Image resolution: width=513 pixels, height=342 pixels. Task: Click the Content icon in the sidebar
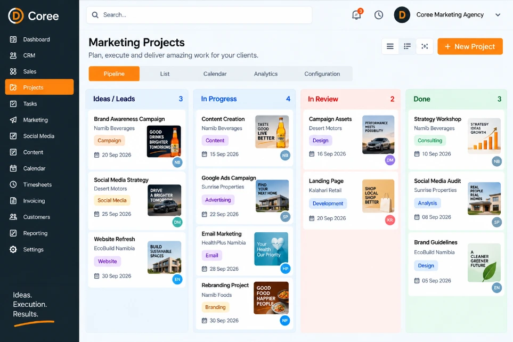click(x=13, y=152)
